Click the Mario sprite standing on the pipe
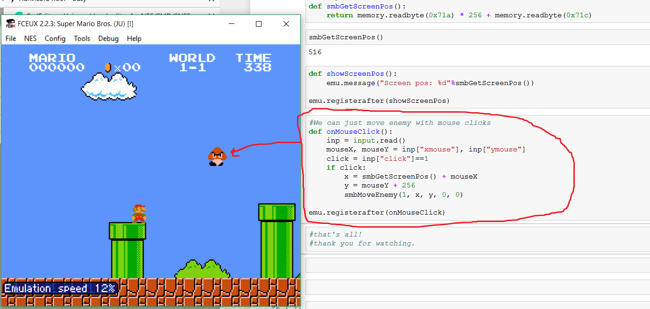This screenshot has width=650, height=309. (139, 213)
